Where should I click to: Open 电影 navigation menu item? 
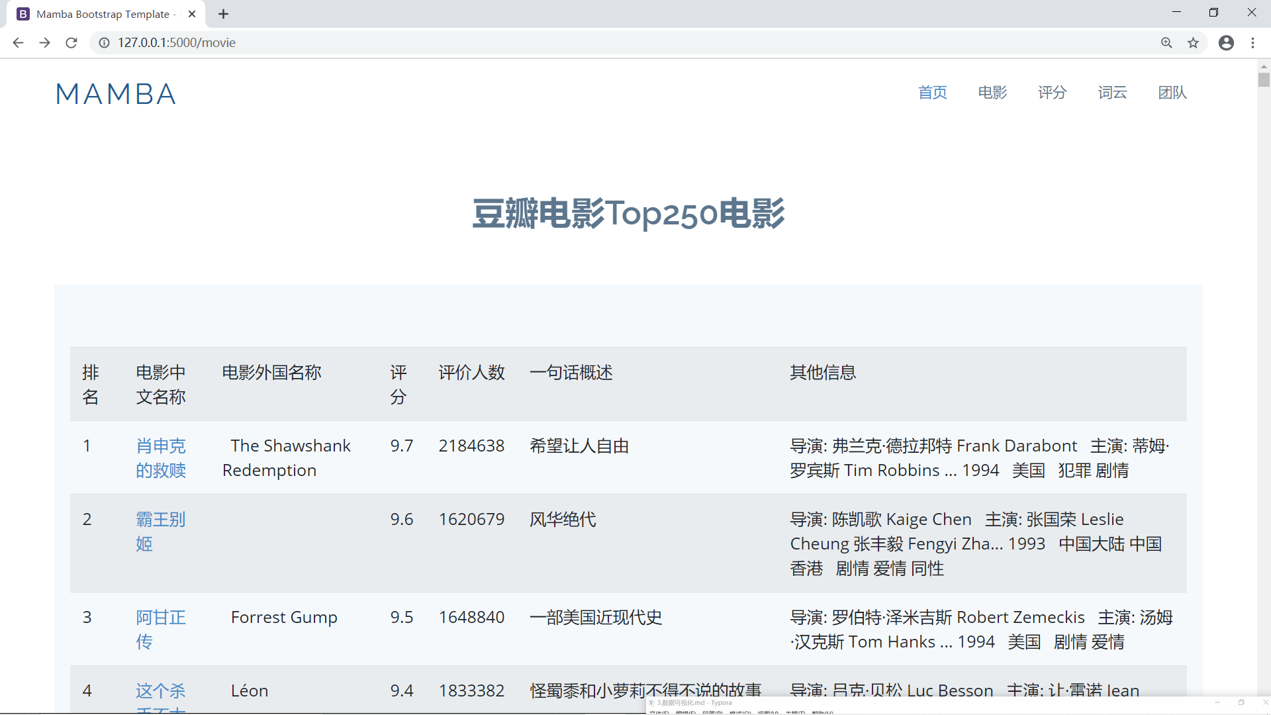pyautogui.click(x=992, y=93)
